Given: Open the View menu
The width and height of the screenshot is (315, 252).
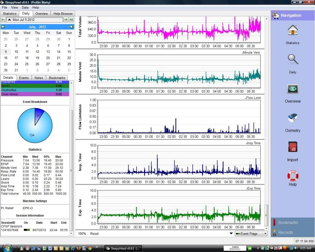Looking at the screenshot, I should tap(14, 7).
